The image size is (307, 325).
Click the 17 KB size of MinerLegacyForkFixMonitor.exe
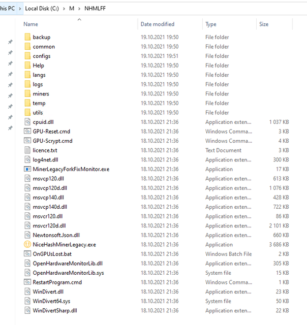pos(282,169)
